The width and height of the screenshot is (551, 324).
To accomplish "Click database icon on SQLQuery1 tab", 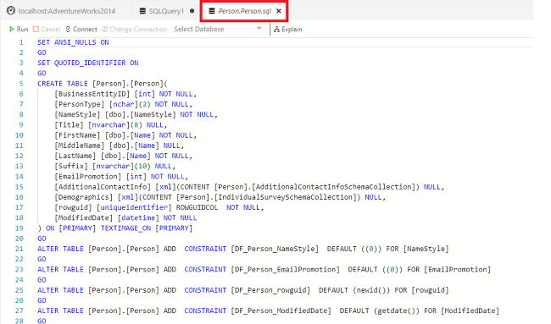I will click(142, 11).
